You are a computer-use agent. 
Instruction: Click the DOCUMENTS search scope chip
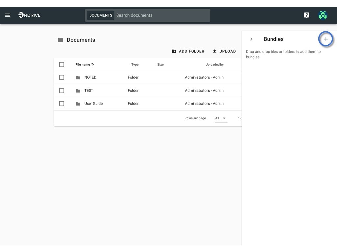[x=101, y=15]
